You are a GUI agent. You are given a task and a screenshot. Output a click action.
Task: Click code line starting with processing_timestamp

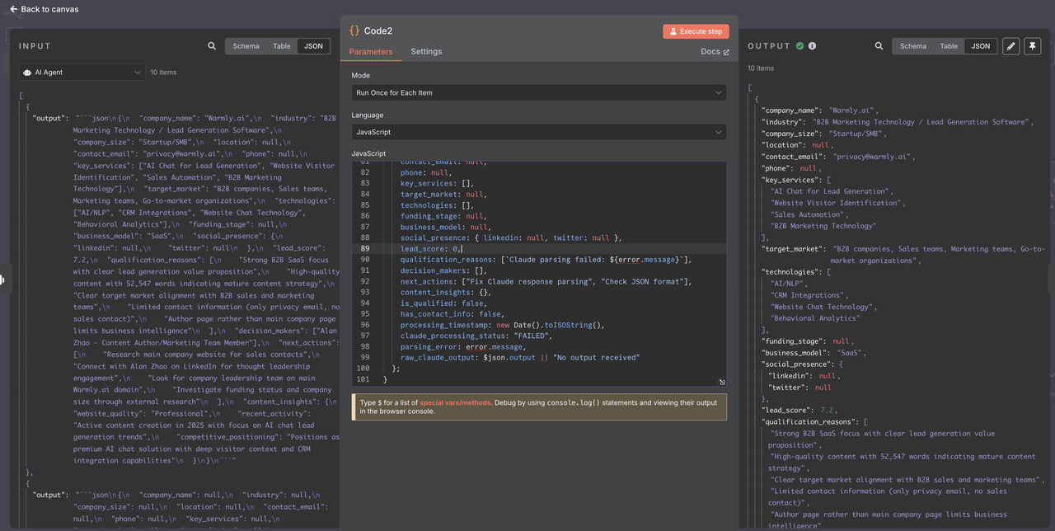(x=503, y=325)
